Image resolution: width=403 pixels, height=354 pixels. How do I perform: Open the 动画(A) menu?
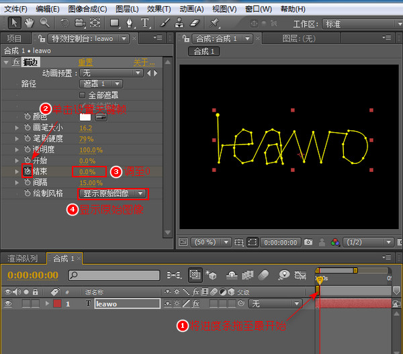click(x=191, y=9)
